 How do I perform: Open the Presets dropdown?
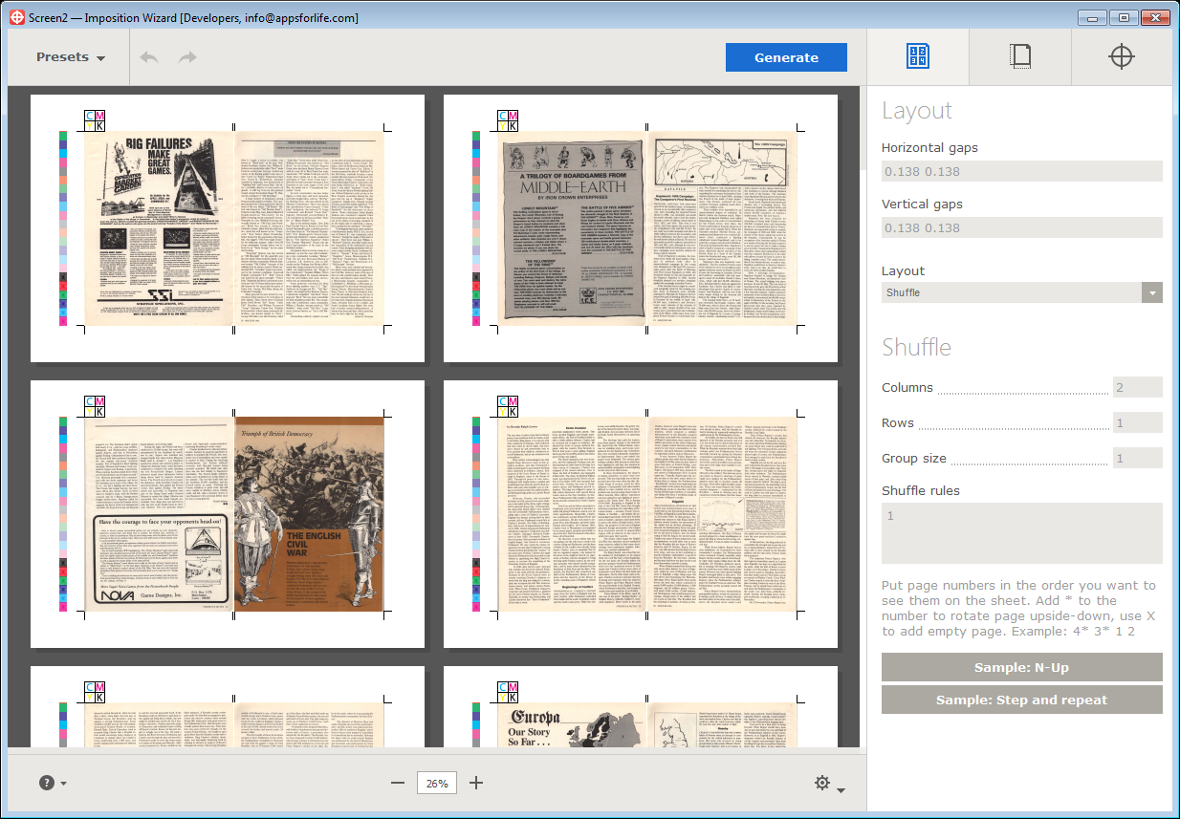tap(69, 56)
